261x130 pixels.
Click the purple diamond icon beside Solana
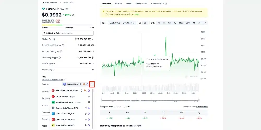tap(89, 108)
